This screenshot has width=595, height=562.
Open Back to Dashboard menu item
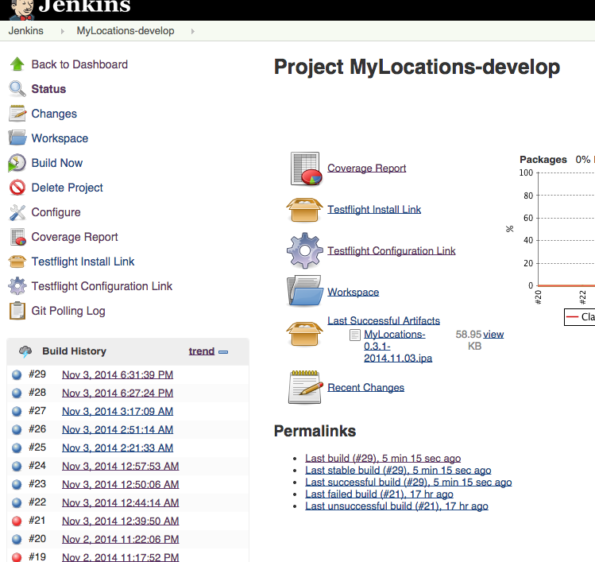coord(79,64)
